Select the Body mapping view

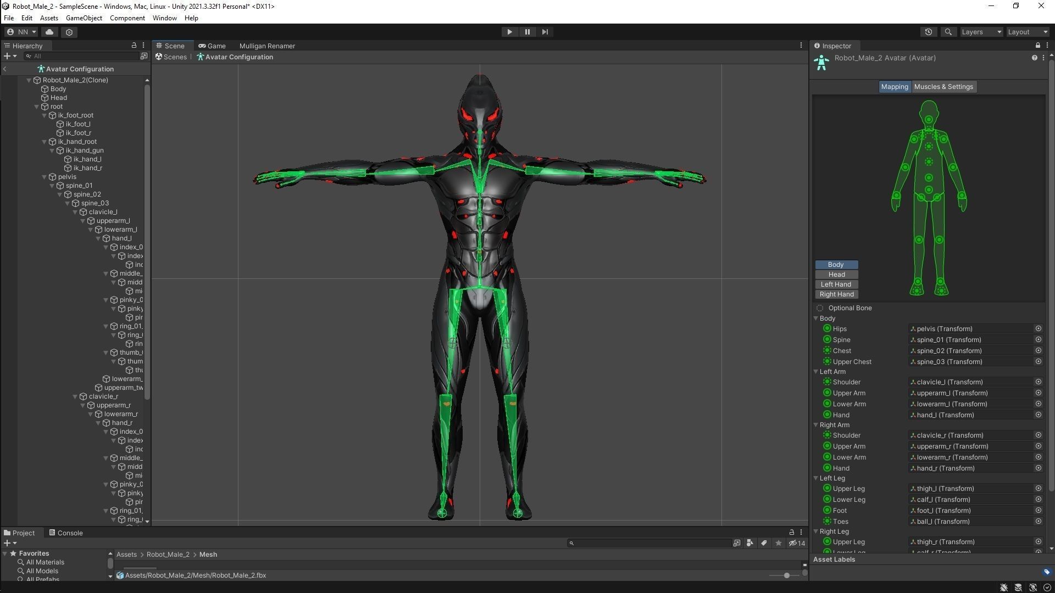(x=836, y=265)
